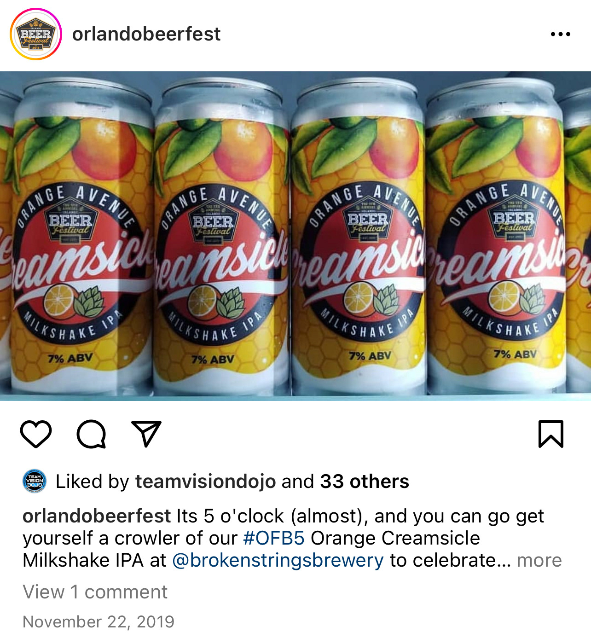Expand caption with 'more'
591x644 pixels.
click(539, 560)
